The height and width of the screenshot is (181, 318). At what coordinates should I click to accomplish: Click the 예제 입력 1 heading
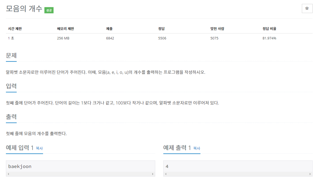pos(19,148)
